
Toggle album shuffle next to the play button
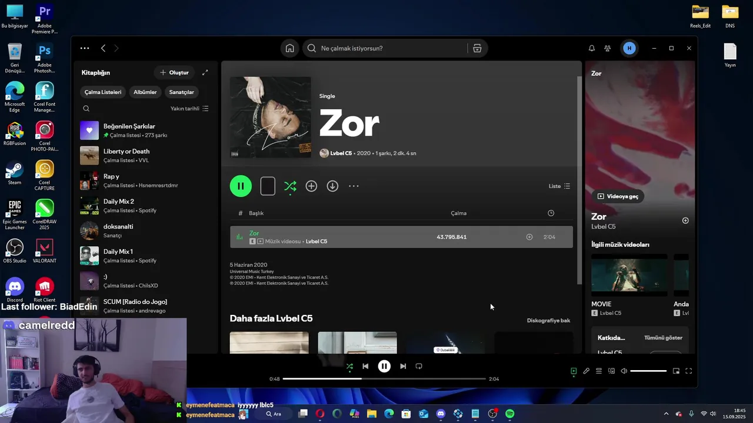pyautogui.click(x=290, y=186)
